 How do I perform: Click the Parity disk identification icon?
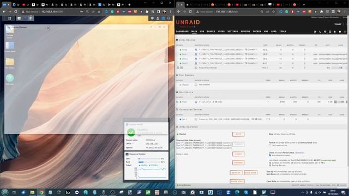[x=196, y=50]
